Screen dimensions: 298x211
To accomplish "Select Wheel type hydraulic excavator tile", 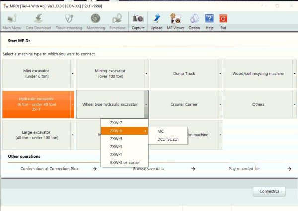I will coord(110,104).
